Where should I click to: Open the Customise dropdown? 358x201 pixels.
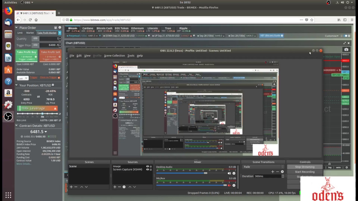[x=332, y=36]
